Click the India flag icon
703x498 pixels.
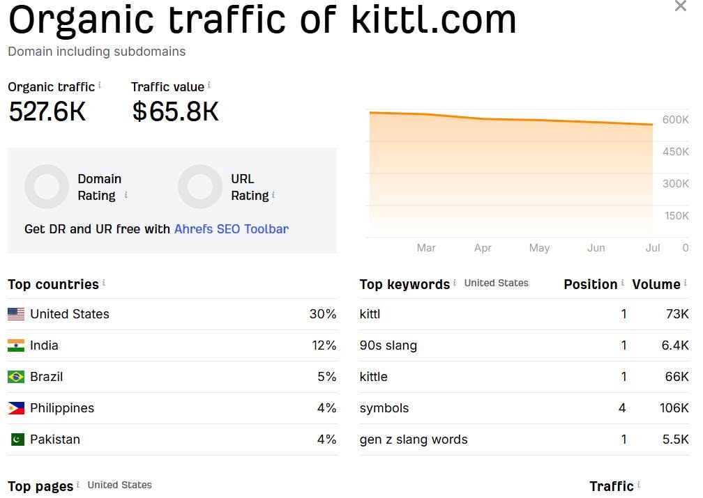(x=16, y=345)
